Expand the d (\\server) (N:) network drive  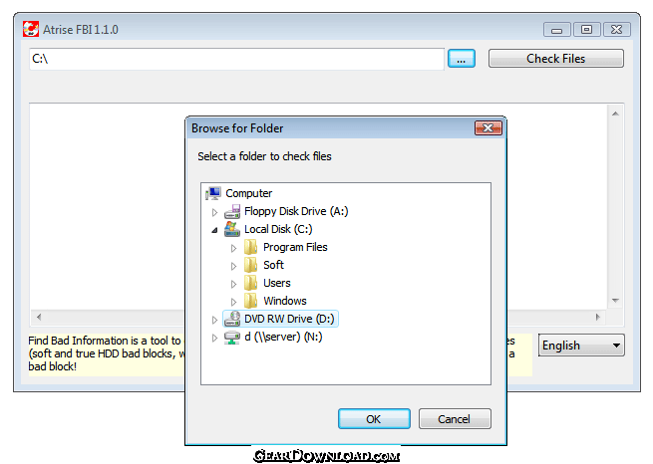point(214,338)
